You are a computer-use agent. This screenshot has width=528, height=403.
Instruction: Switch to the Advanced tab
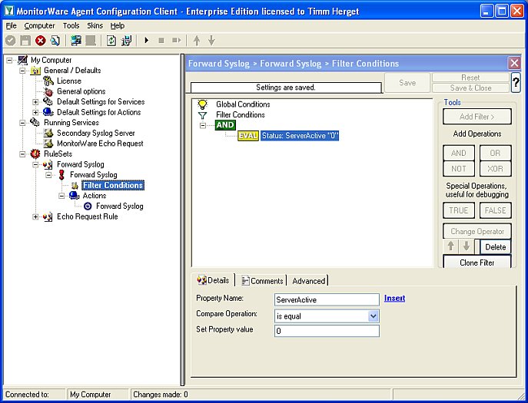pyautogui.click(x=308, y=281)
